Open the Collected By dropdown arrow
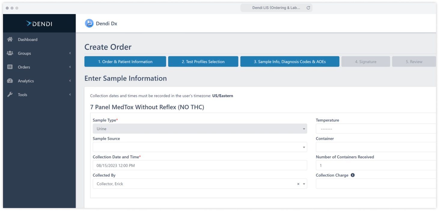Screen dimensions: 439x211 (x=304, y=184)
